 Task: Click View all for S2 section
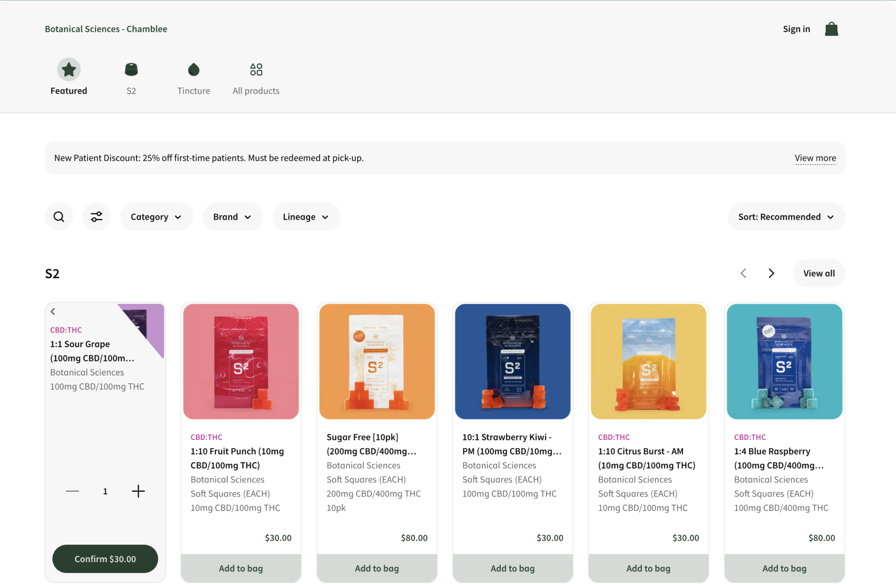pos(819,273)
